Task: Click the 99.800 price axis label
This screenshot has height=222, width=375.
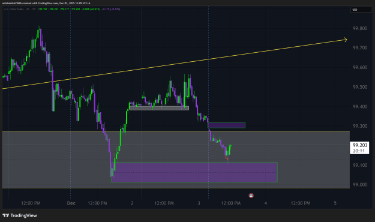Action: coord(360,28)
